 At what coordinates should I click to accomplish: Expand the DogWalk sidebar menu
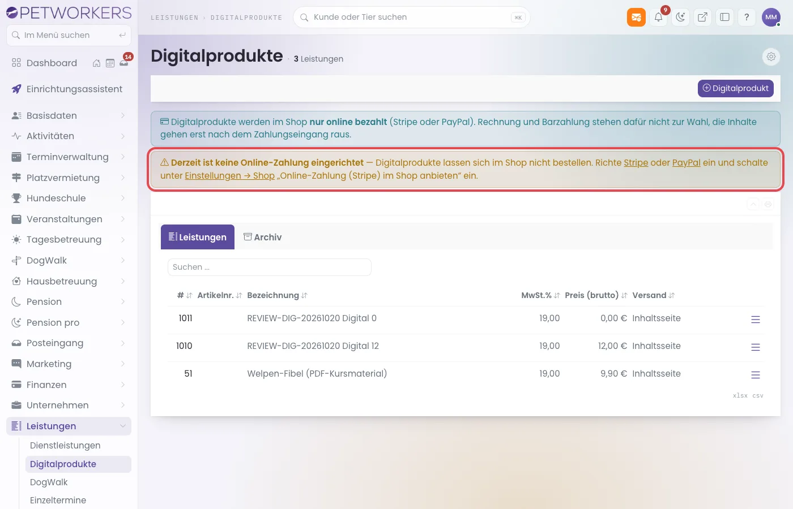[69, 260]
